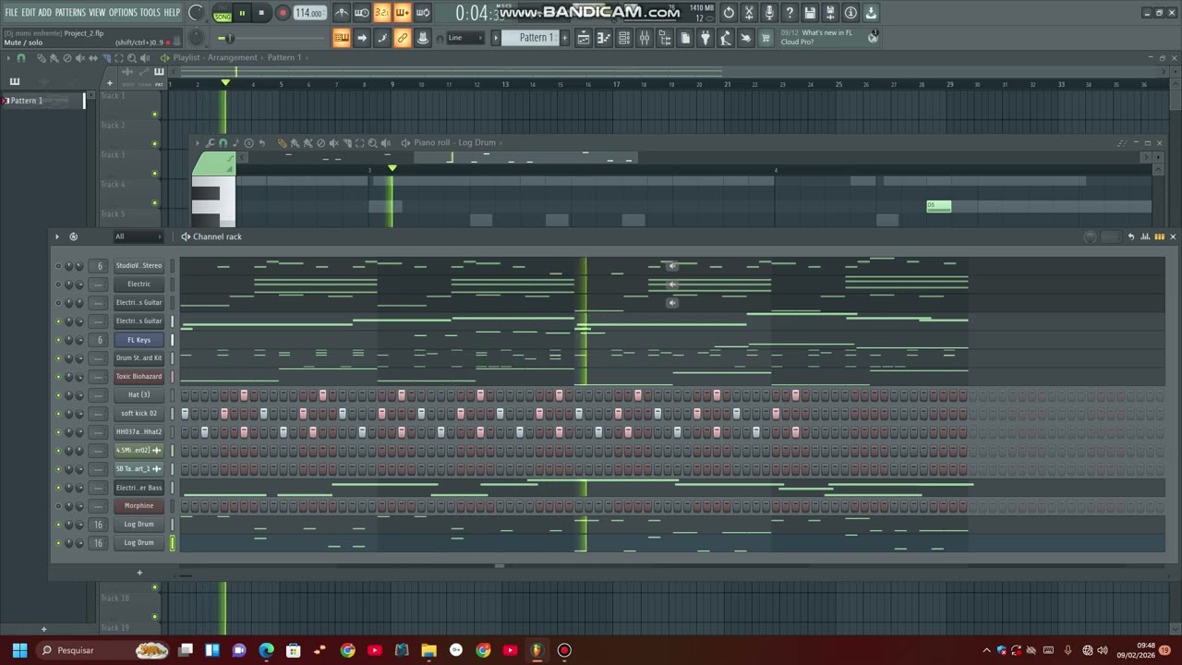Open the Channel rack options menu arrow
1182x665 pixels.
(x=56, y=236)
